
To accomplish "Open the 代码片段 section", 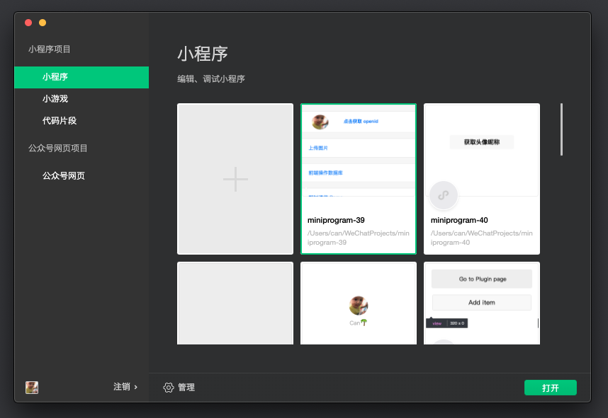I will pyautogui.click(x=60, y=121).
